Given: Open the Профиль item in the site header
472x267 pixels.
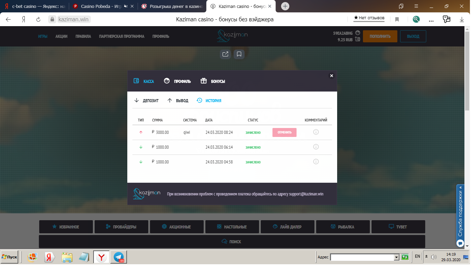Looking at the screenshot, I should pos(161,36).
